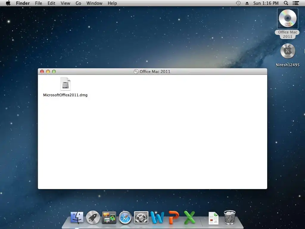Open the View menu
305x229 pixels.
[65, 3]
